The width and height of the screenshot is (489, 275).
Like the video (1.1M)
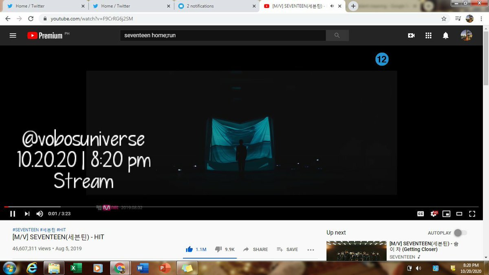196,249
